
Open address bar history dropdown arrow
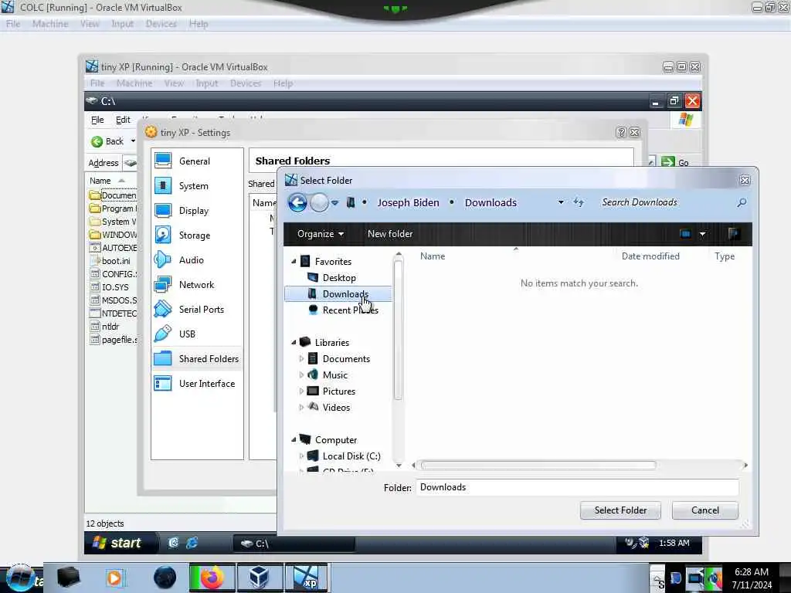click(x=561, y=203)
